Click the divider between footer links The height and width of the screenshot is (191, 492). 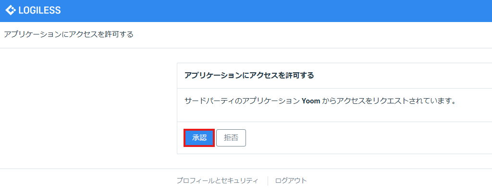268,180
